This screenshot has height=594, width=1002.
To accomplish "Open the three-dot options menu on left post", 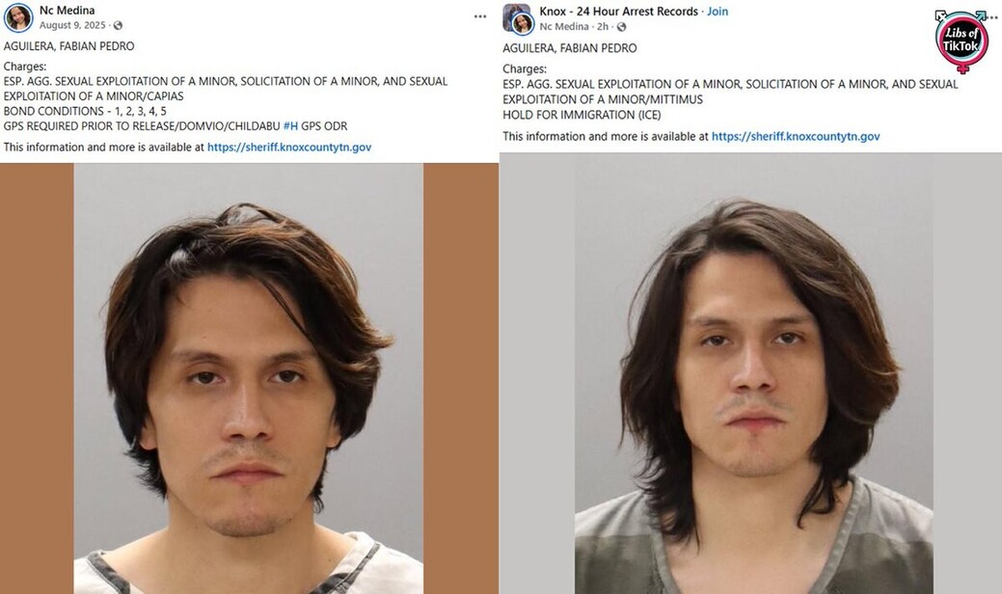I will 480,16.
